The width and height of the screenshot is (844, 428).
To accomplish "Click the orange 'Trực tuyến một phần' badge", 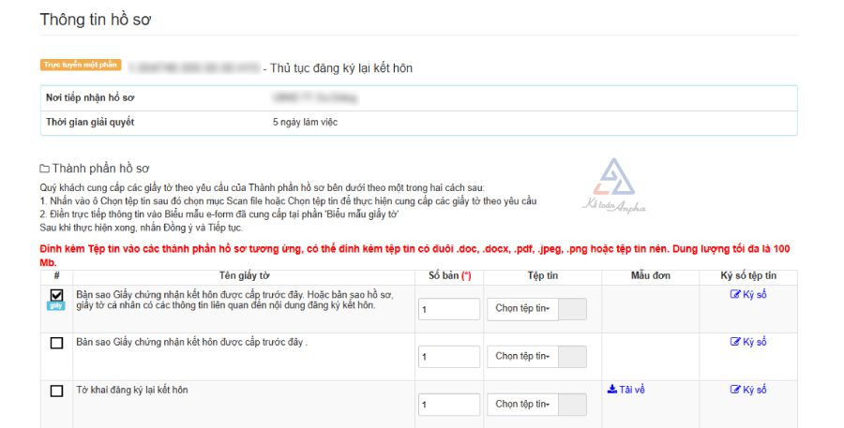I will point(81,65).
